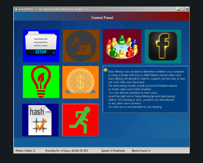Open the hash checkmark document tile
Screen dimensions: 203x163
click(x=40, y=120)
